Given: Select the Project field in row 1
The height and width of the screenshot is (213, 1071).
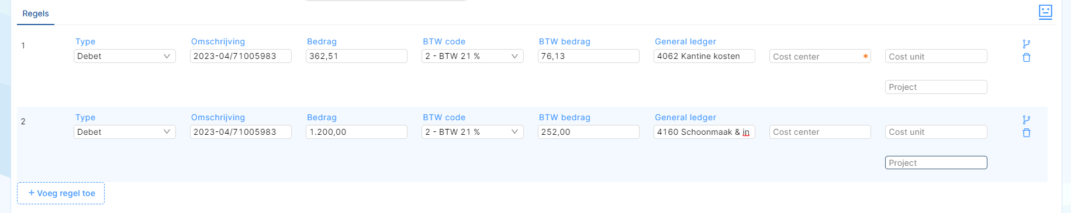Looking at the screenshot, I should [936, 87].
